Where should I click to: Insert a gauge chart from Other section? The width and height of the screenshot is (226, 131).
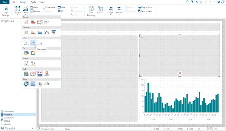click(x=47, y=84)
